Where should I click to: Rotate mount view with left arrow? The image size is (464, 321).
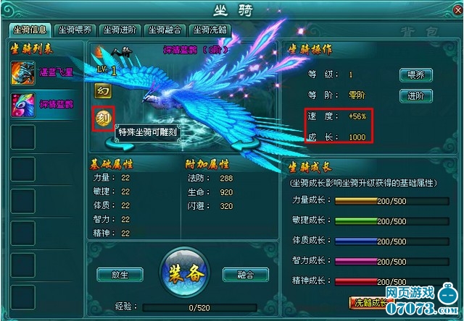[x=120, y=145]
